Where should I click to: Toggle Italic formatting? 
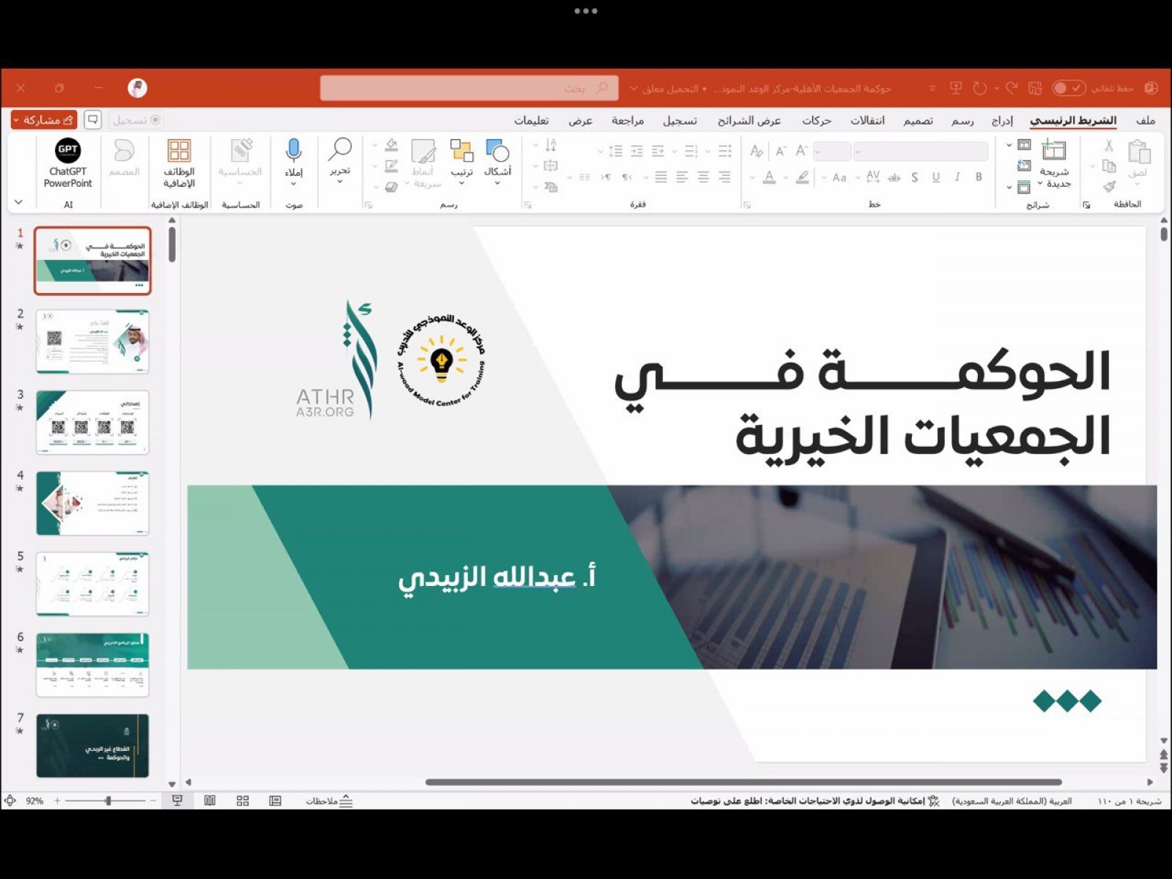click(x=957, y=177)
